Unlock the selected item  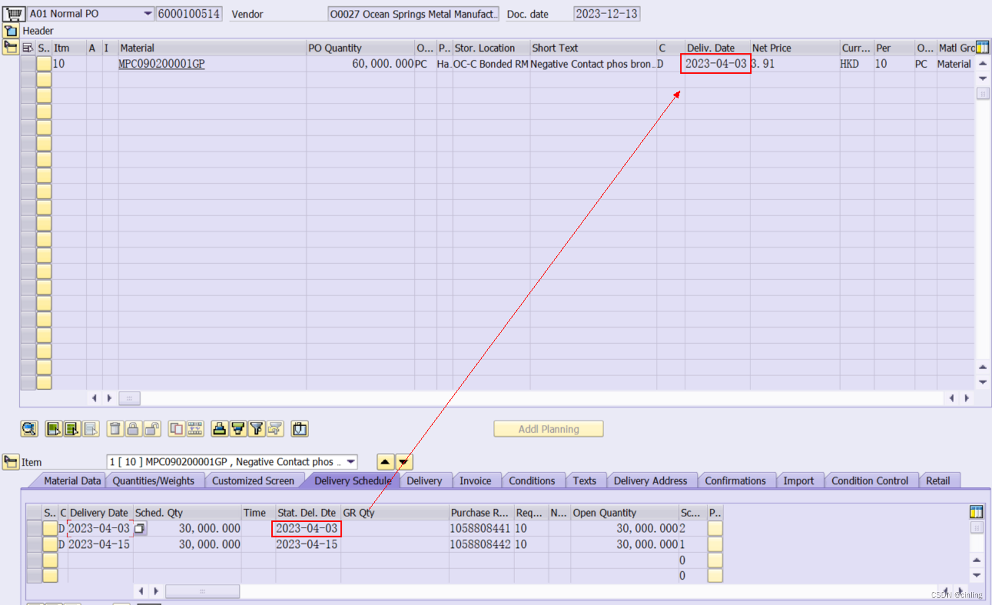tap(152, 429)
